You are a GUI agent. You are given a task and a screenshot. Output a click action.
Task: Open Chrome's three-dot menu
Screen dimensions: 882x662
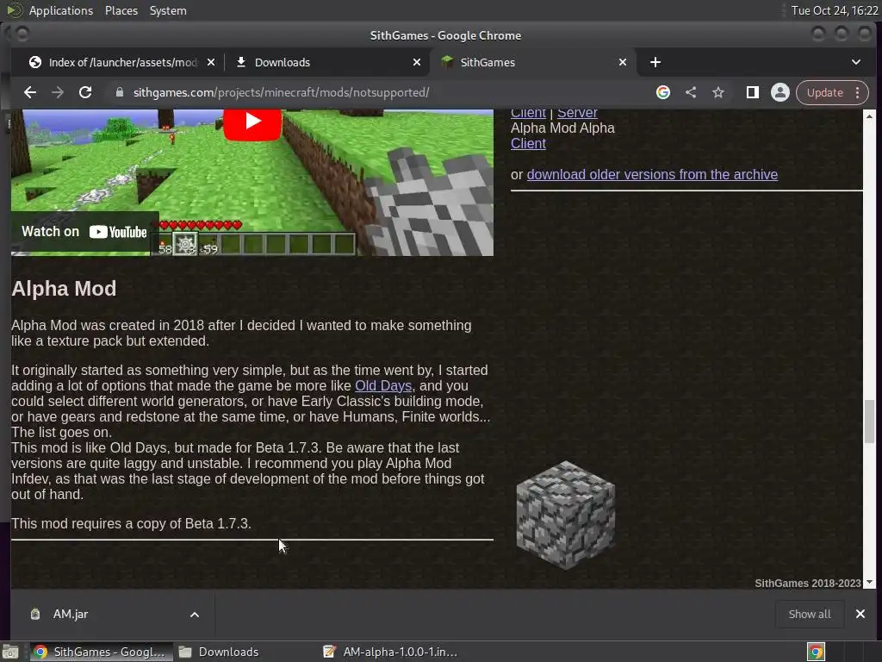pyautogui.click(x=857, y=92)
